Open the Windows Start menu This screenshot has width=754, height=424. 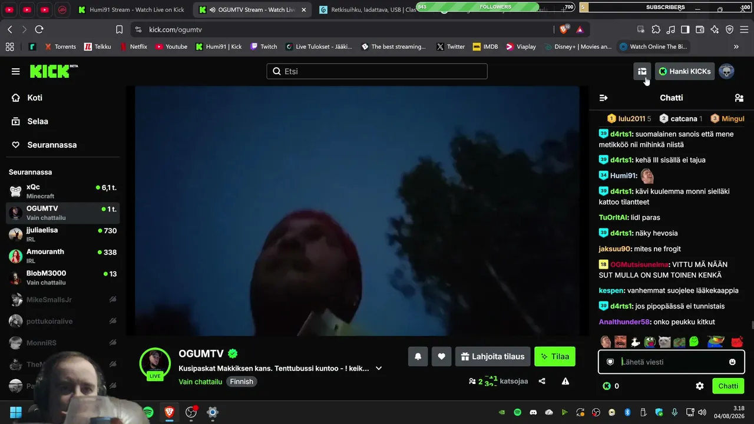click(x=15, y=412)
